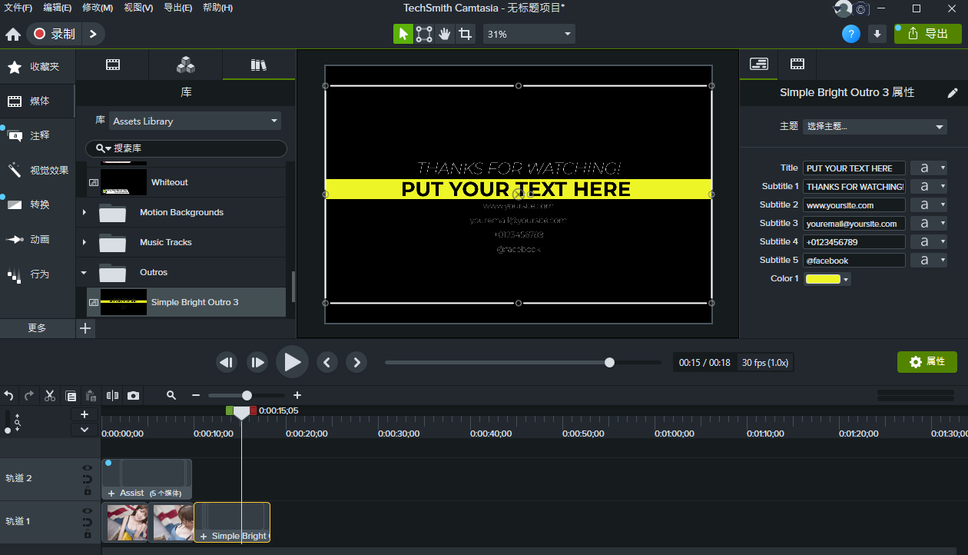The width and height of the screenshot is (968, 555).
Task: Open the canvas zoom 31% dropdown
Action: pyautogui.click(x=529, y=35)
